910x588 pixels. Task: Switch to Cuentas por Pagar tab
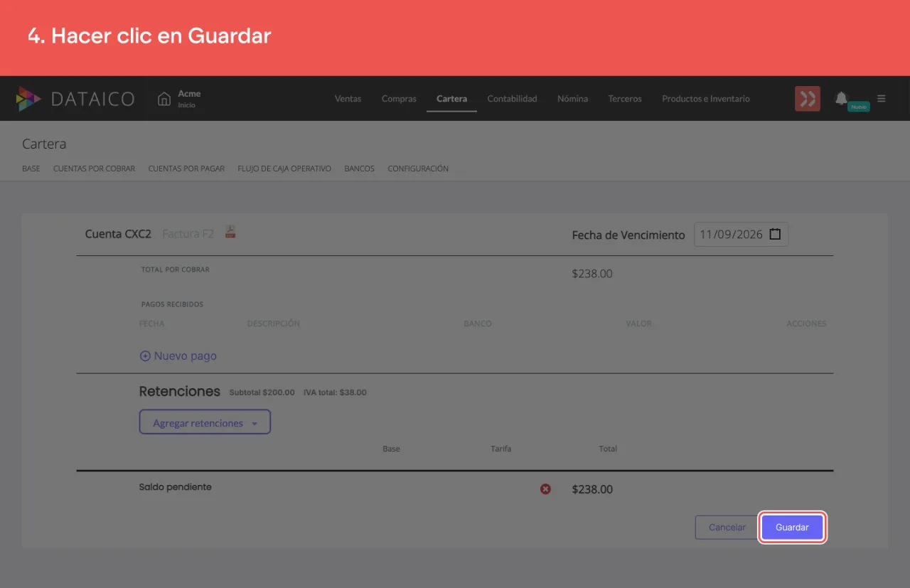(186, 169)
